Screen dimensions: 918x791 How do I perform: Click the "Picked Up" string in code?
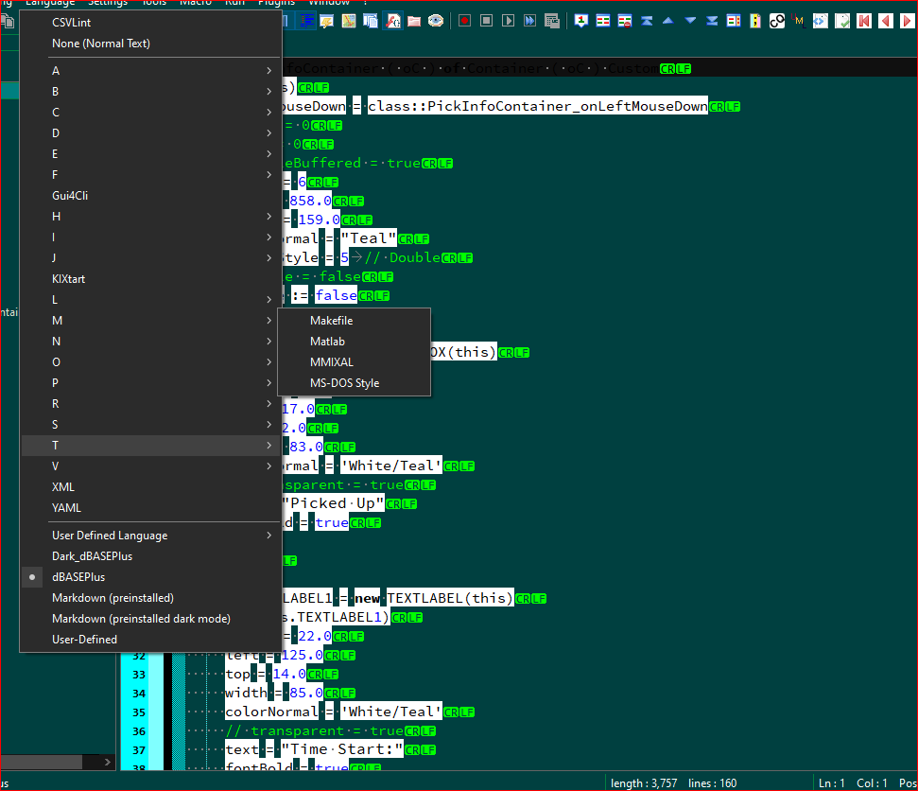(x=333, y=503)
